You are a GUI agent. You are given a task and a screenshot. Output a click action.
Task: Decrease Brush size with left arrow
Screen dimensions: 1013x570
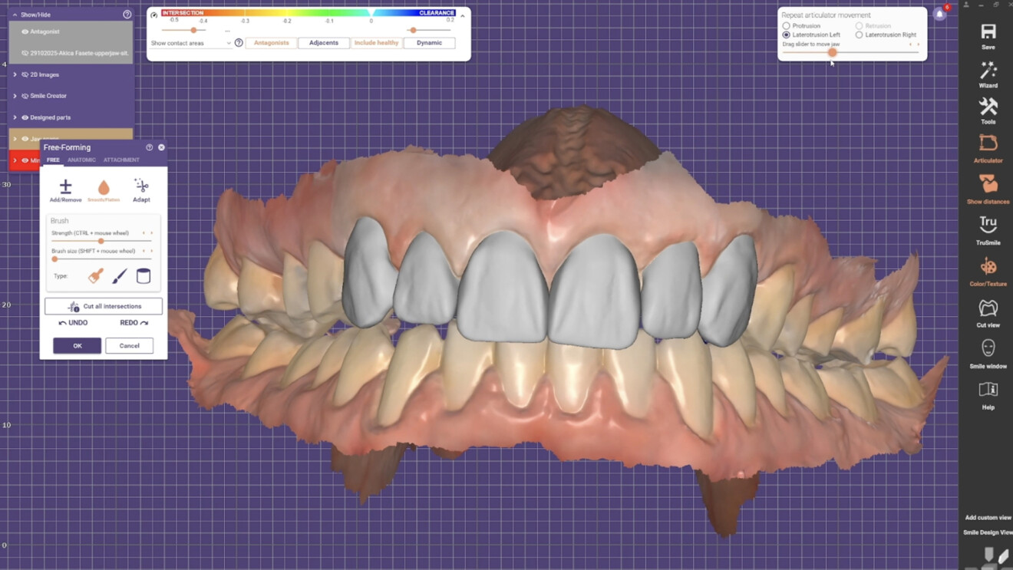[x=144, y=251]
